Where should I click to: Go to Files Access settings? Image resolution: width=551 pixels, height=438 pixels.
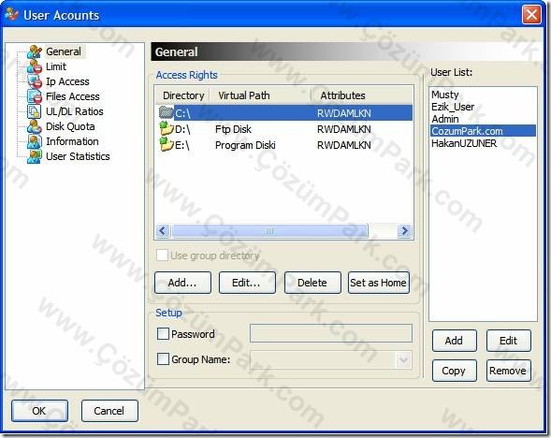[x=72, y=96]
